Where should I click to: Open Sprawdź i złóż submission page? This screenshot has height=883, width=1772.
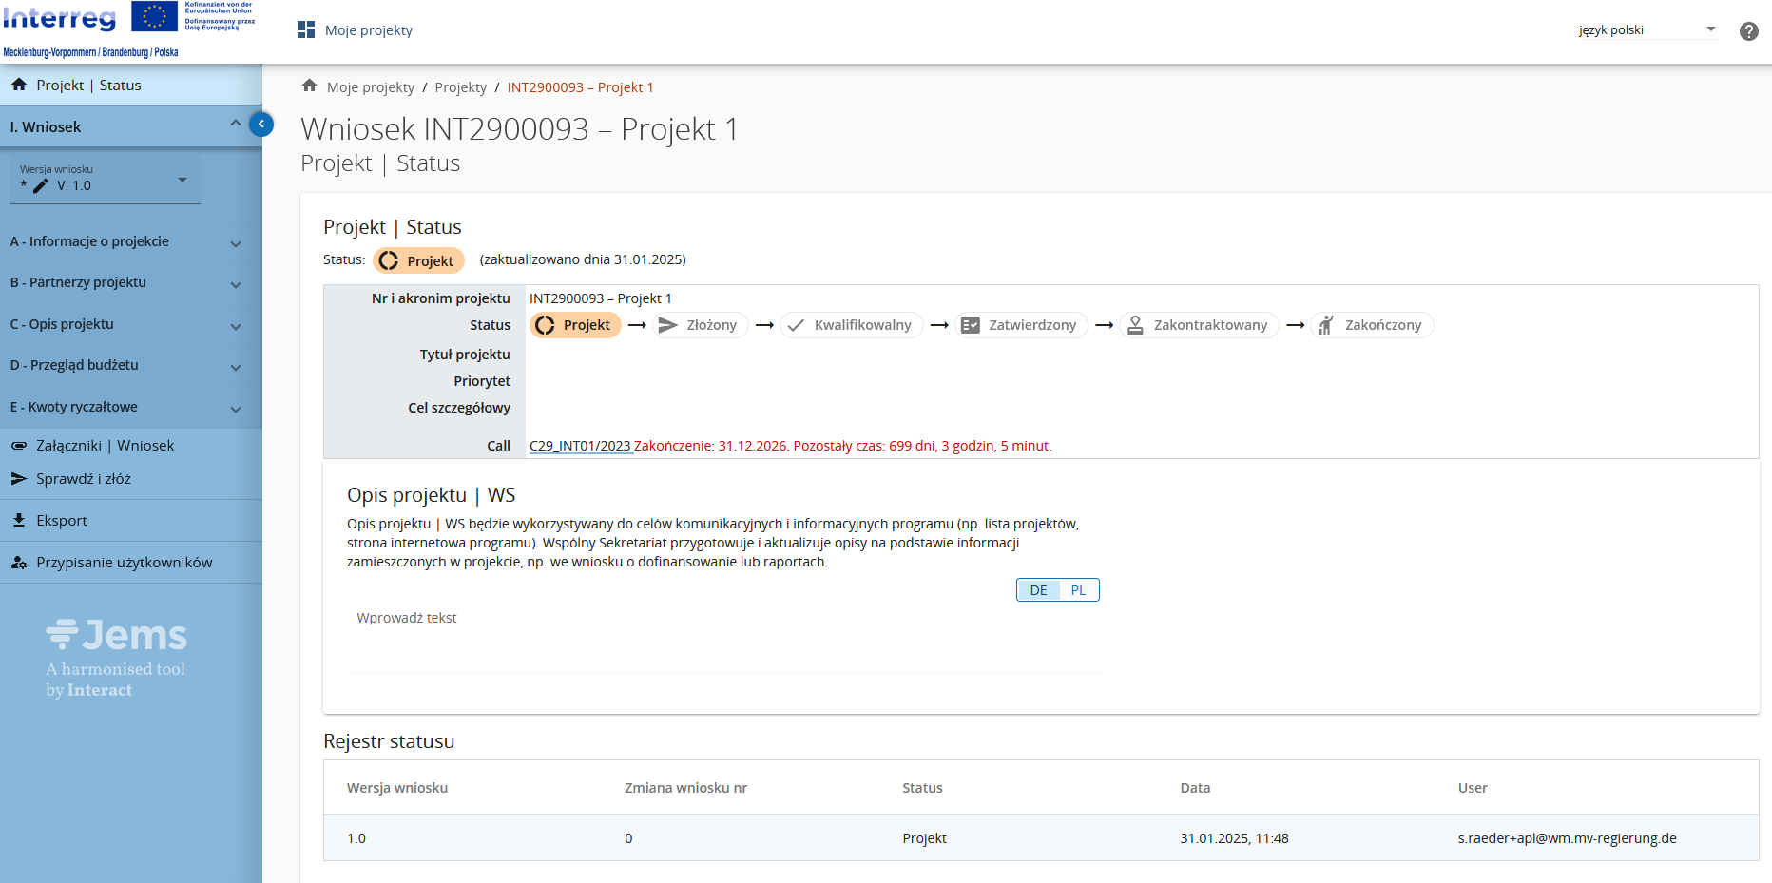point(84,479)
